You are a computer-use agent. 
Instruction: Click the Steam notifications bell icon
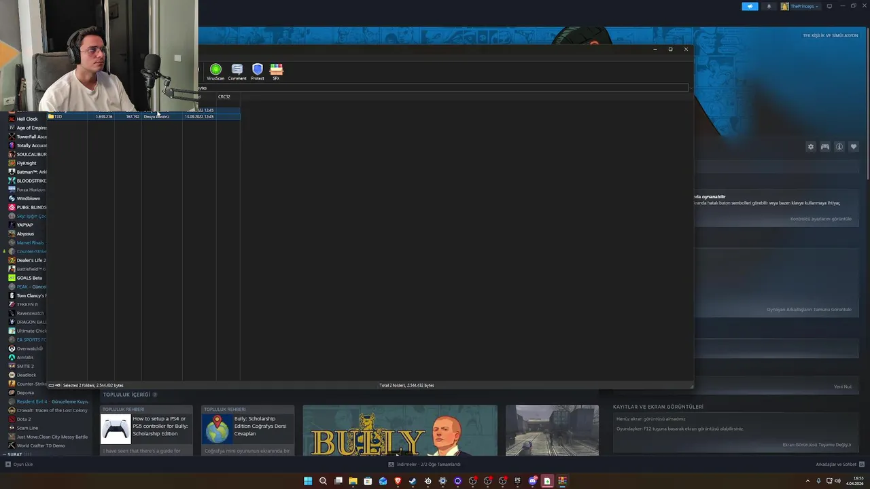coord(769,6)
